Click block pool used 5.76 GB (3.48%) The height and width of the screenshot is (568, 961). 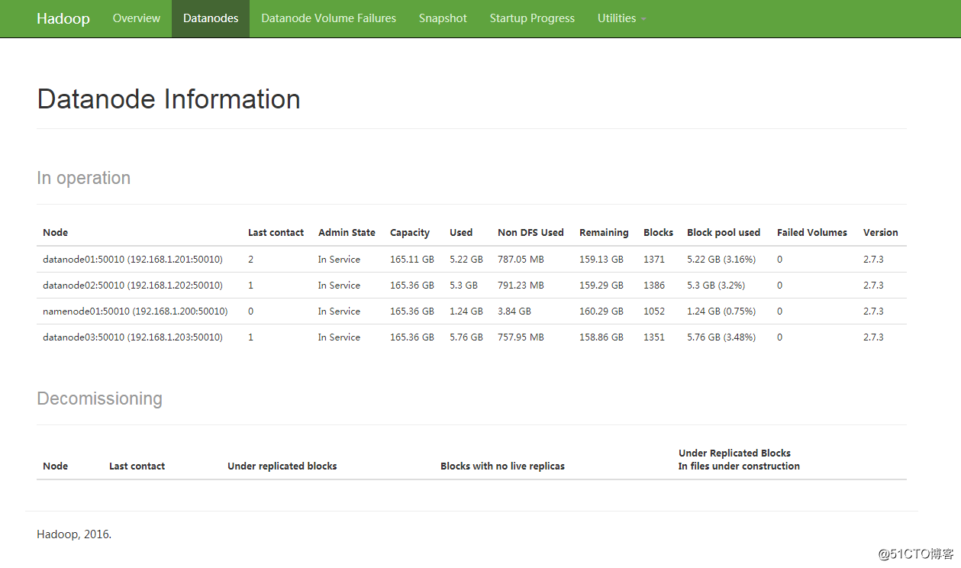[x=721, y=337]
